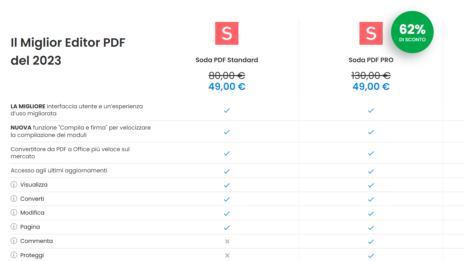Select the Soda PDF Standard plan title

[227, 60]
